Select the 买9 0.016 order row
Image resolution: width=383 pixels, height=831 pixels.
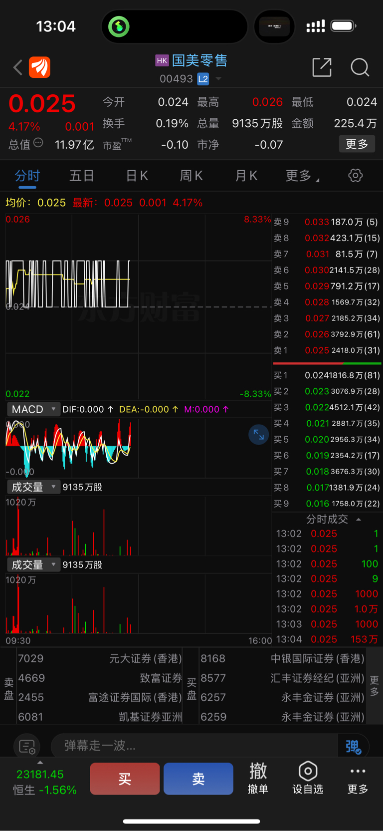(327, 504)
